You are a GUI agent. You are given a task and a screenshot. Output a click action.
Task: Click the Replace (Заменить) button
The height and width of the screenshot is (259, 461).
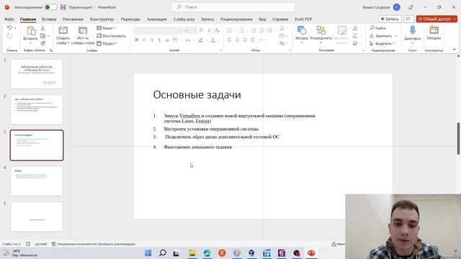(x=381, y=36)
